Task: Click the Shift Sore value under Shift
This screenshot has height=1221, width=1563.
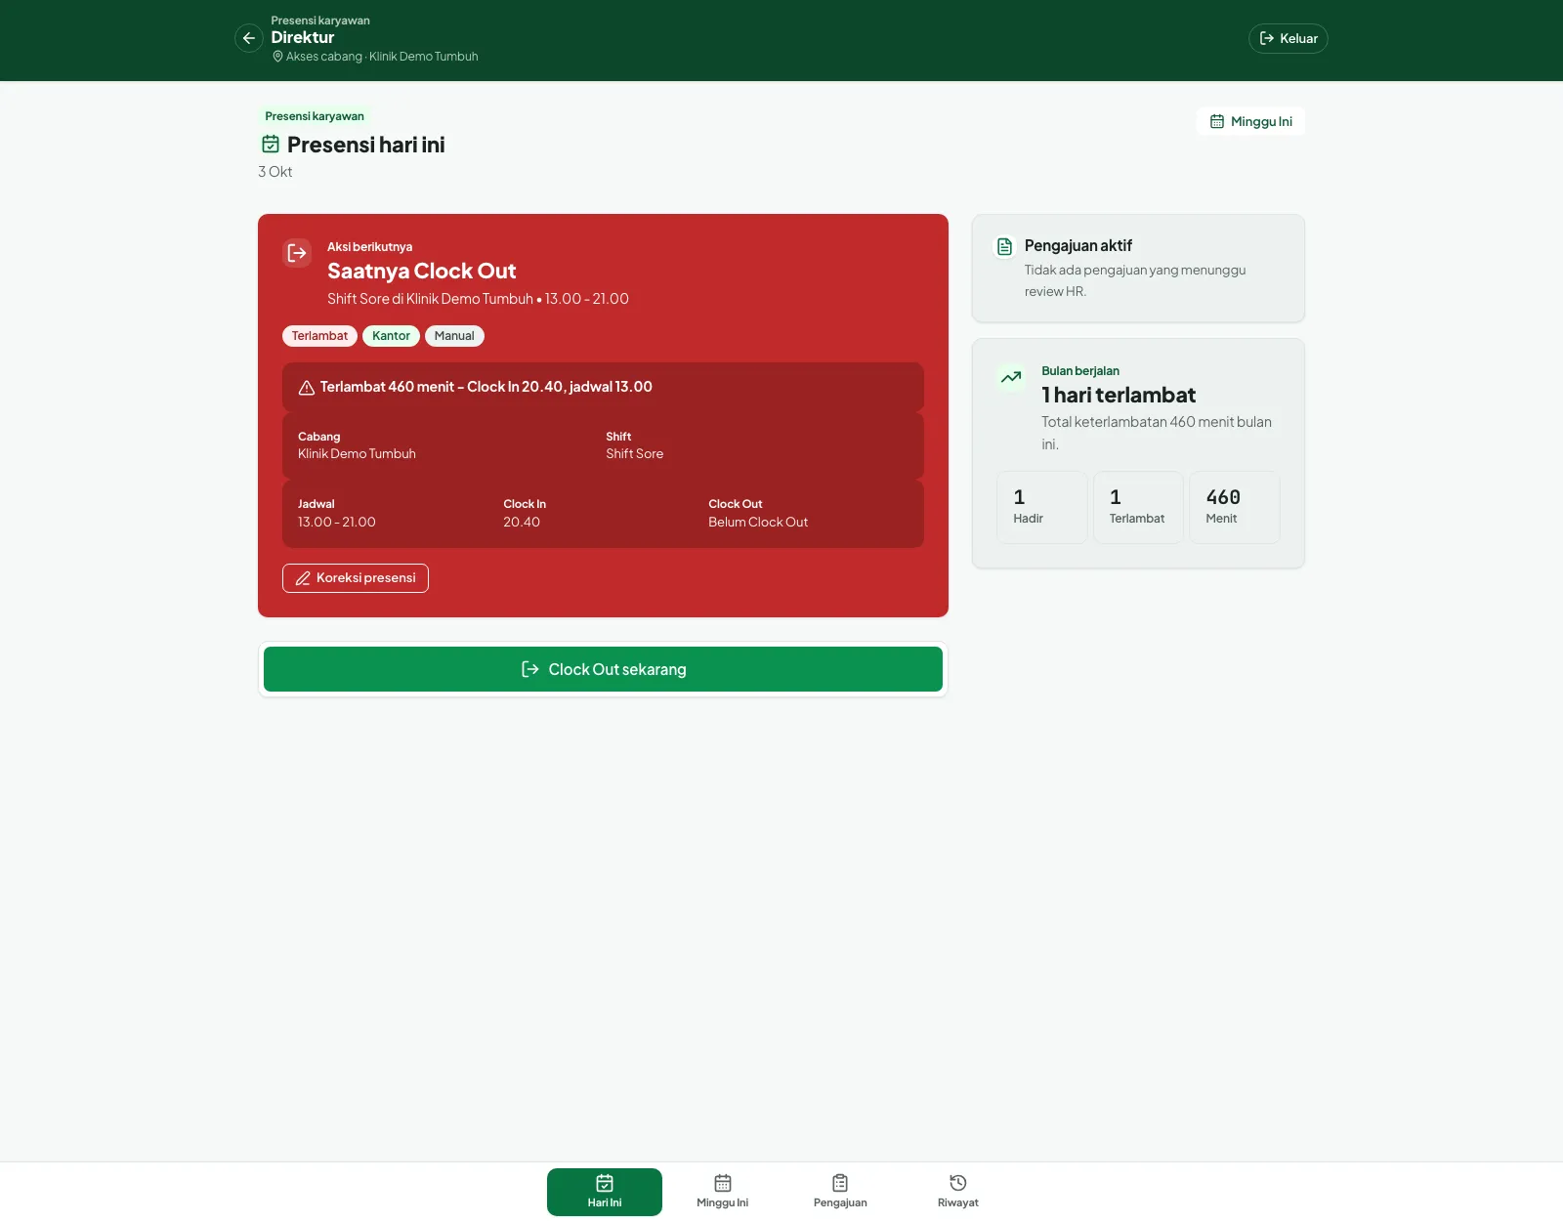Action: point(634,454)
